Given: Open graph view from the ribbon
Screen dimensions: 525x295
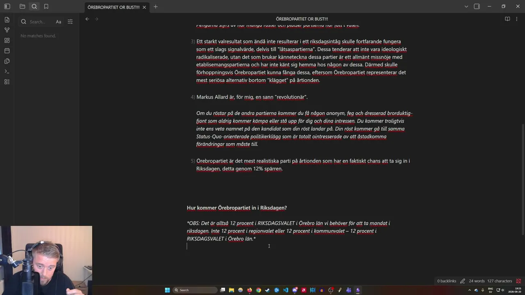Looking at the screenshot, I should (7, 30).
